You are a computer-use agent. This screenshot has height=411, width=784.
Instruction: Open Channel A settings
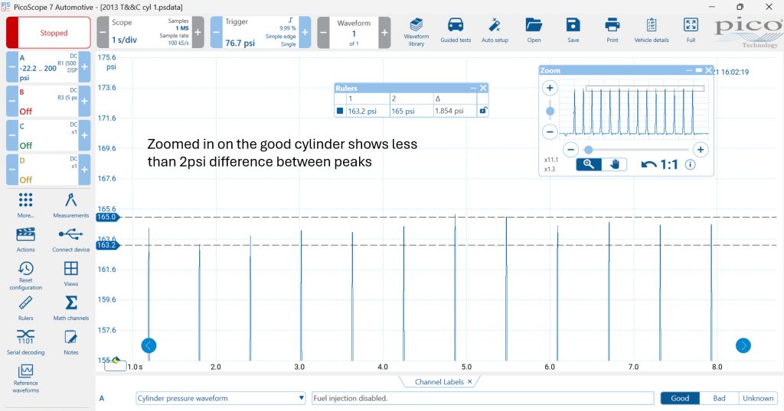point(48,67)
